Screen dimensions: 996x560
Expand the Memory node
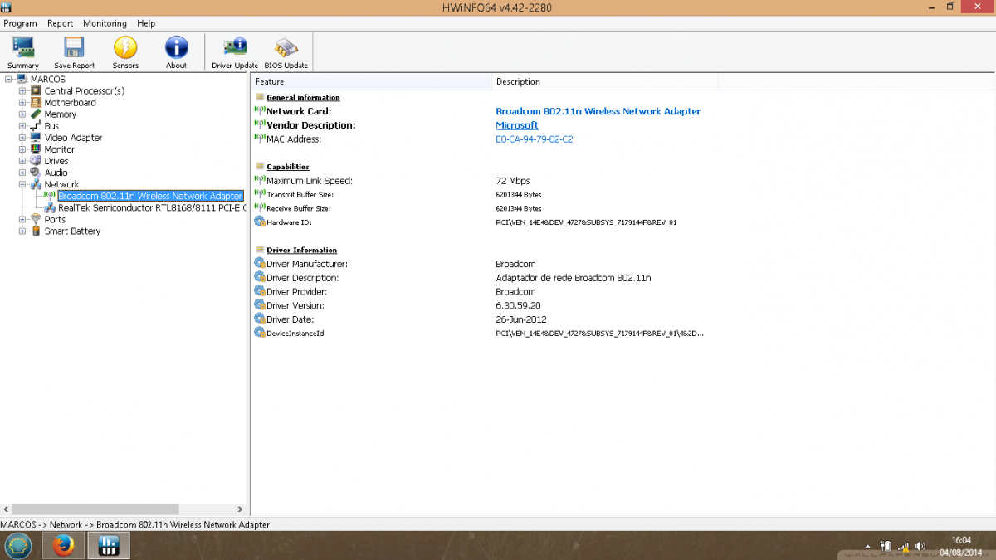(23, 114)
